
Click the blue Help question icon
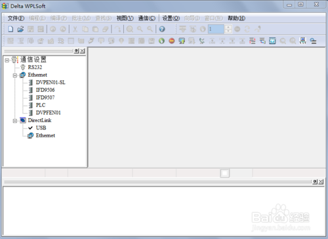coord(162,29)
